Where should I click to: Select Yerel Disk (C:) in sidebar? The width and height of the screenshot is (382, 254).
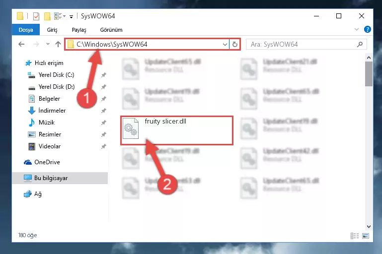[x=56, y=75]
